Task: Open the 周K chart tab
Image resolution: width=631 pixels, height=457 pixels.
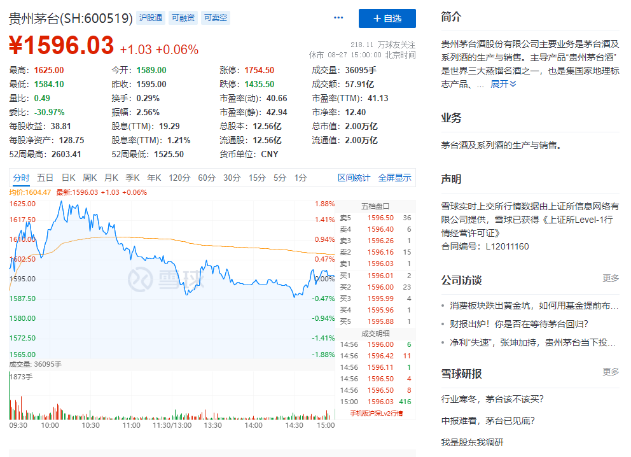Action: (90, 178)
